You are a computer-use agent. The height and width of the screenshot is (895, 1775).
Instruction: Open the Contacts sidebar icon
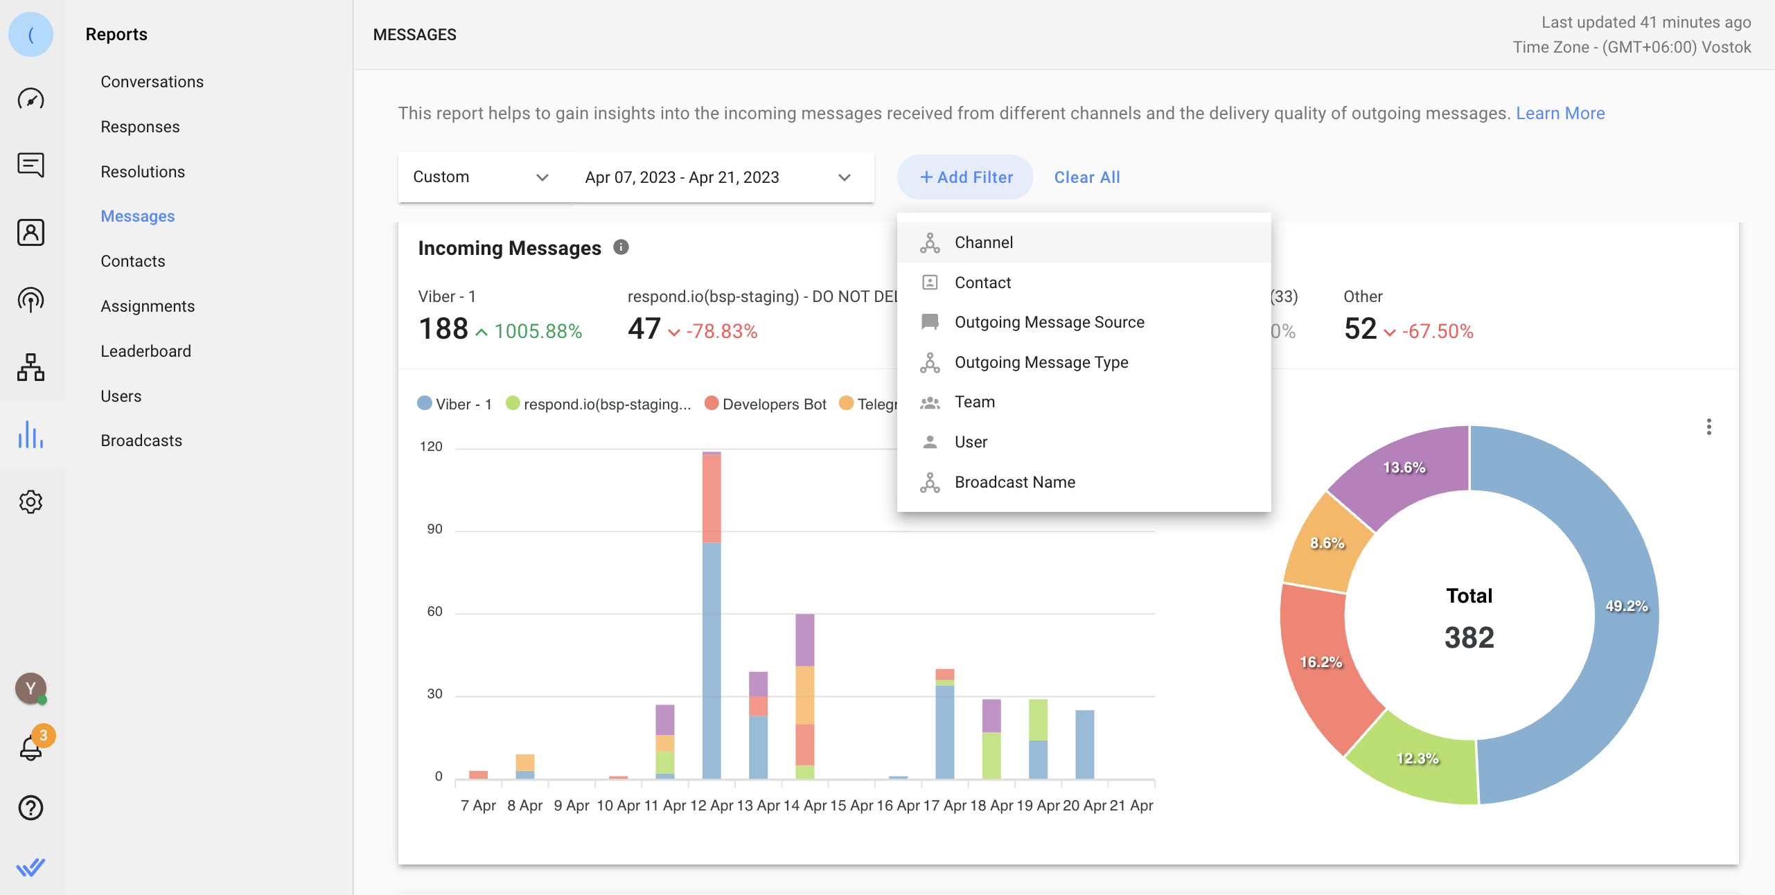coord(30,233)
